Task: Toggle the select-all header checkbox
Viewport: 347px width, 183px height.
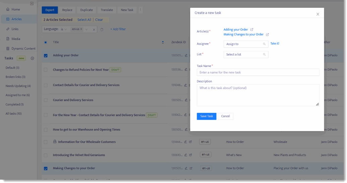Action: tap(46, 42)
